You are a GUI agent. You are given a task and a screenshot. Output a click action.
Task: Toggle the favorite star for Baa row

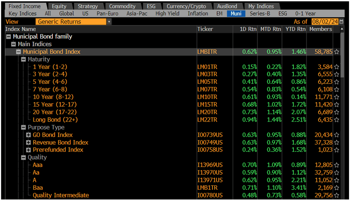[x=336, y=188]
